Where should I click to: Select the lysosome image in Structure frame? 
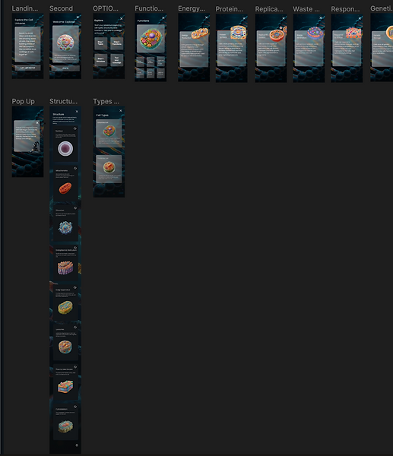click(x=65, y=347)
